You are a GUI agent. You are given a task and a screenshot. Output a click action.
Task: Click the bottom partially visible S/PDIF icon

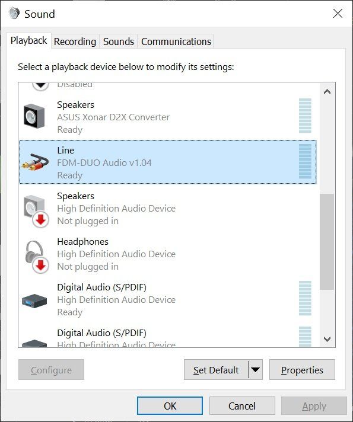tap(34, 343)
